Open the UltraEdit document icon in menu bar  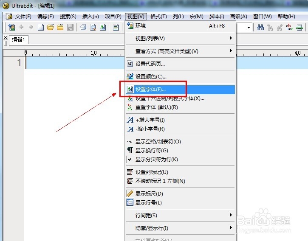(9, 16)
